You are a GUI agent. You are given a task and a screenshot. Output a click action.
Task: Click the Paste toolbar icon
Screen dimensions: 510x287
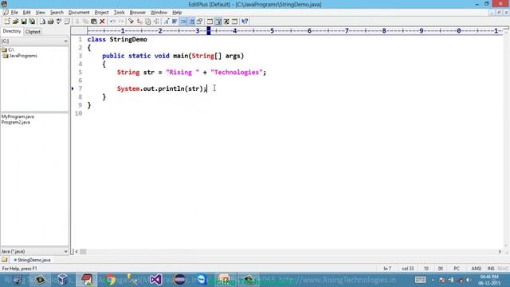pos(94,22)
